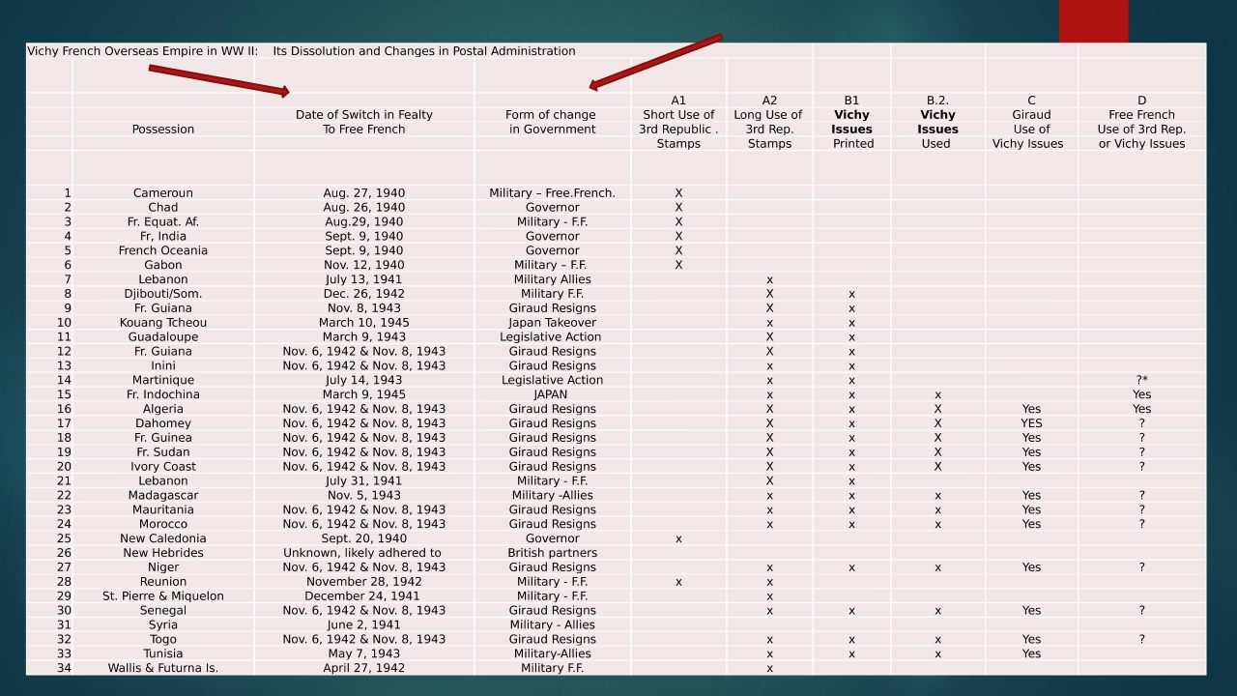Select the date 'Nov. 5, 1943'

(364, 496)
